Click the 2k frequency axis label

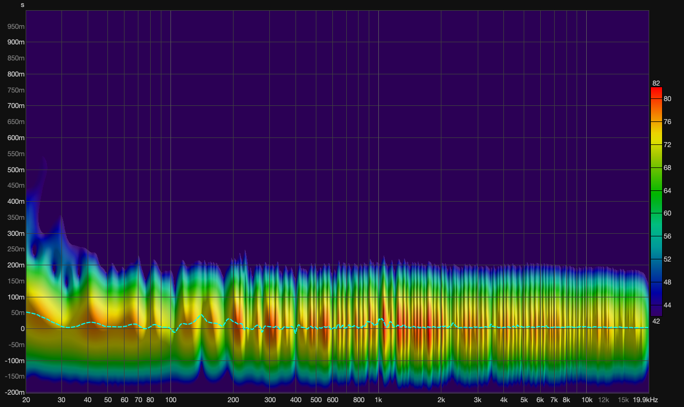tap(441, 400)
